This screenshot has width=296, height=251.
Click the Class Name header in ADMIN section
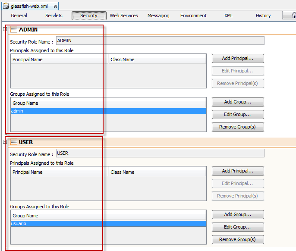click(x=157, y=60)
